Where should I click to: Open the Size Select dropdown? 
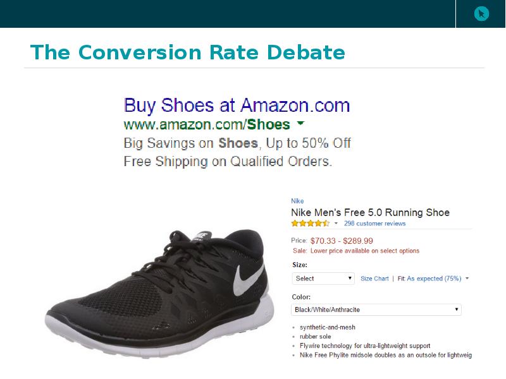tap(324, 279)
